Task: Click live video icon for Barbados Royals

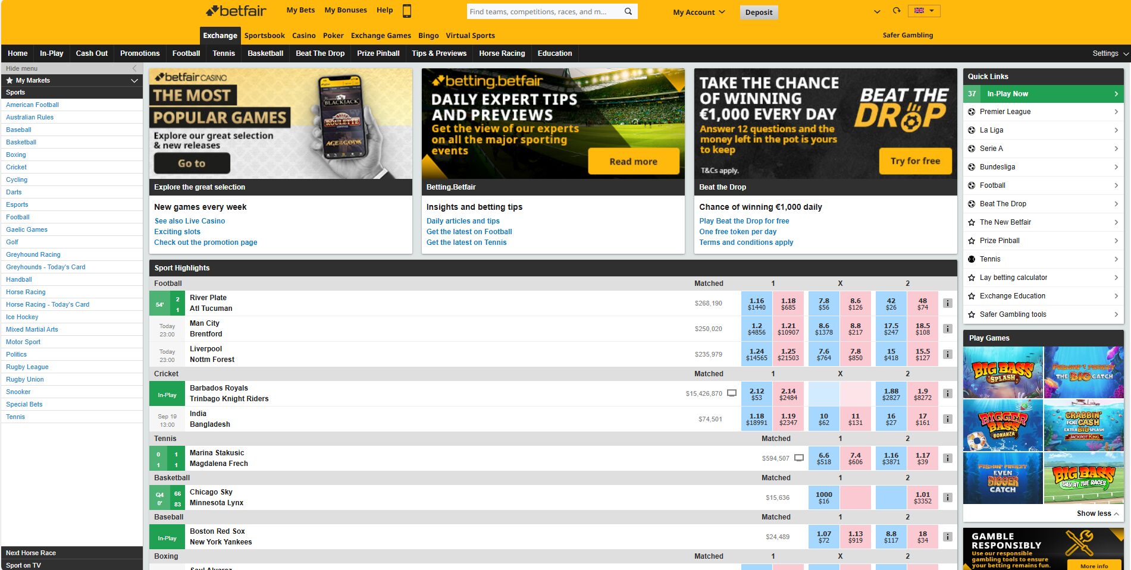Action: click(732, 393)
